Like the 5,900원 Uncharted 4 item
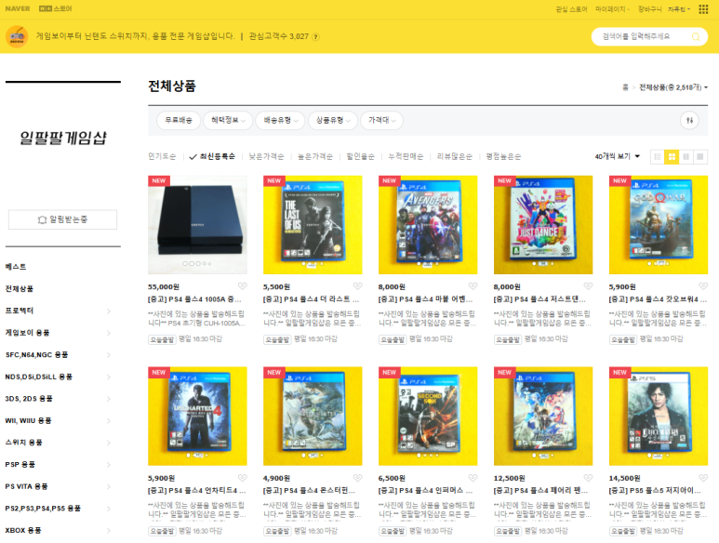Image resolution: width=719 pixels, height=543 pixels. (x=242, y=478)
